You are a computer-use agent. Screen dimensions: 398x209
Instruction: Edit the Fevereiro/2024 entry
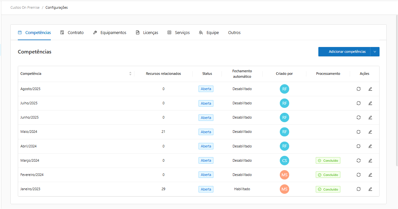370,175
